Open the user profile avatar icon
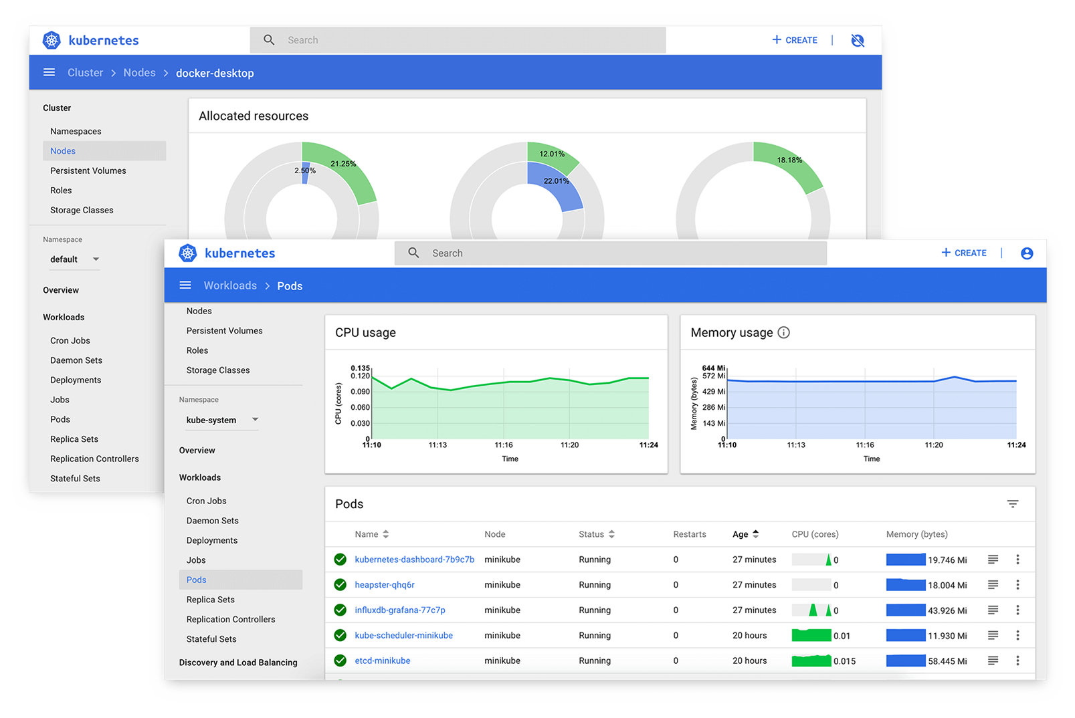The height and width of the screenshot is (718, 1075). click(1027, 253)
